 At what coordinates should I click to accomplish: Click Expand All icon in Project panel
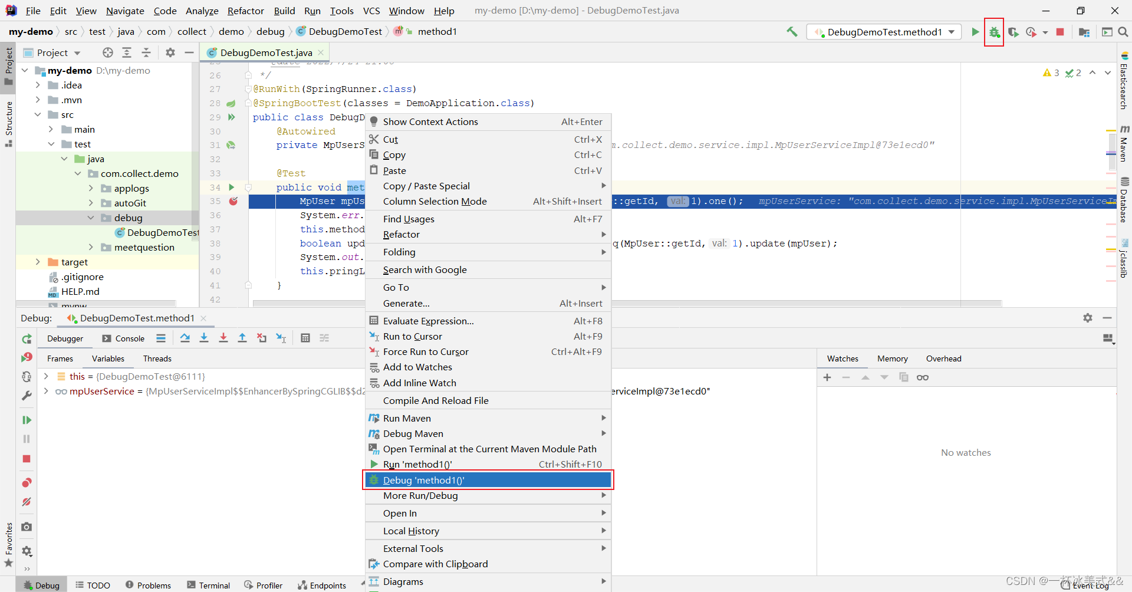click(x=127, y=52)
